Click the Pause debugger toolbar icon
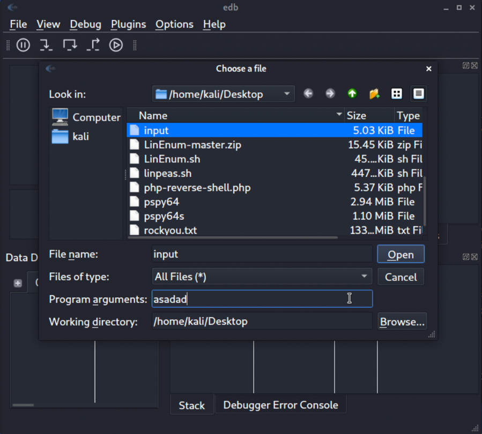The image size is (482, 434). (x=23, y=45)
